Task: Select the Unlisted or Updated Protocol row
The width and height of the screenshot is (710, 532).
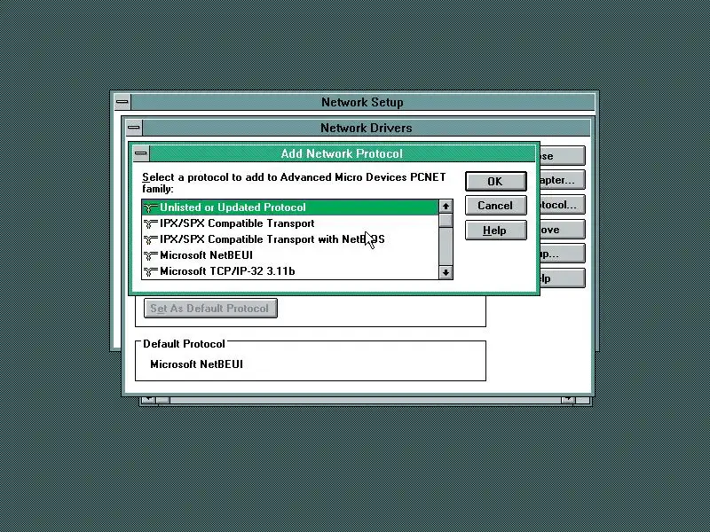Action: (290, 207)
